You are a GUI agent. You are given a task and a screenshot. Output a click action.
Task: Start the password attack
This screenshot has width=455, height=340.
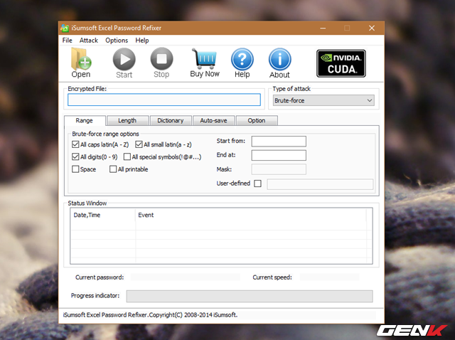[124, 63]
